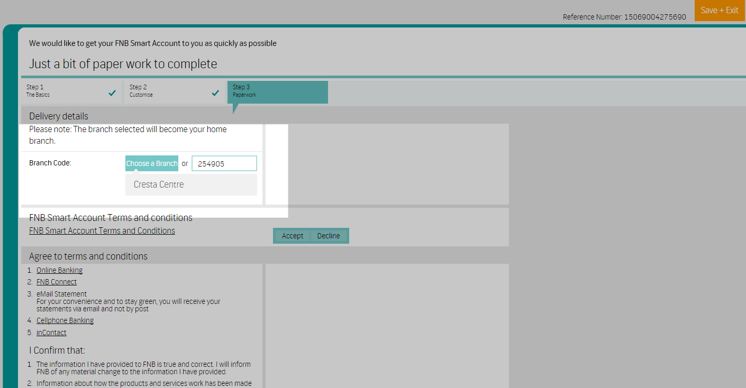
Task: Open the Cellphone Banking terms link
Action: coord(65,320)
